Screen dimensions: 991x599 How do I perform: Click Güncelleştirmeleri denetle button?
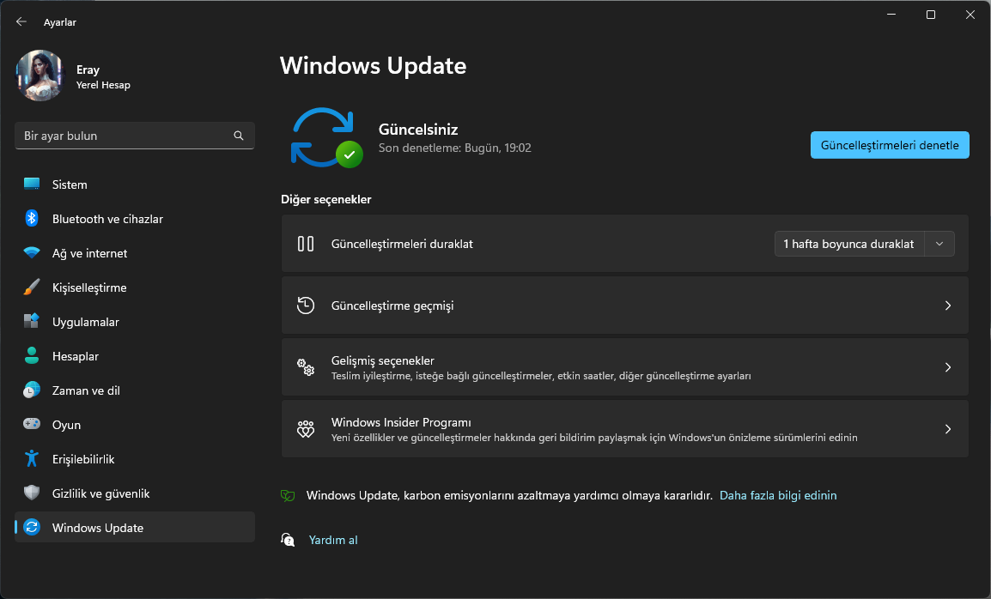click(x=890, y=145)
